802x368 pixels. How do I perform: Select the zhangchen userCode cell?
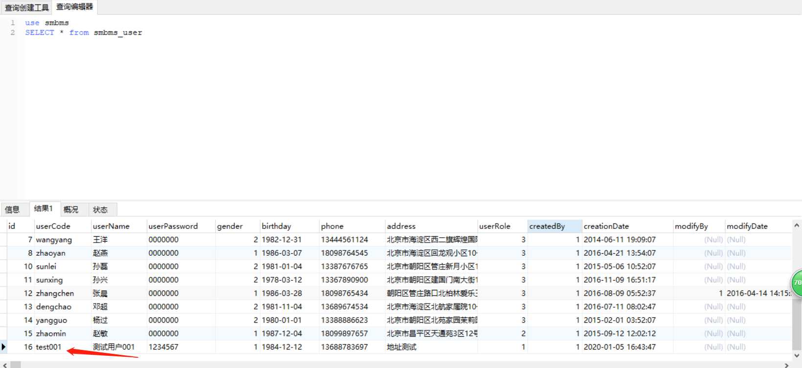pos(63,293)
